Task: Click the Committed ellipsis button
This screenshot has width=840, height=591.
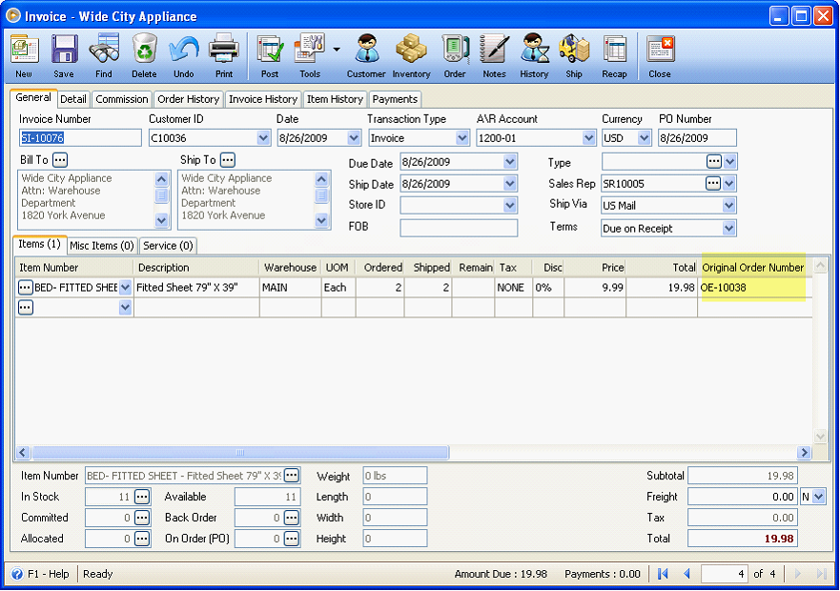Action: [x=142, y=518]
